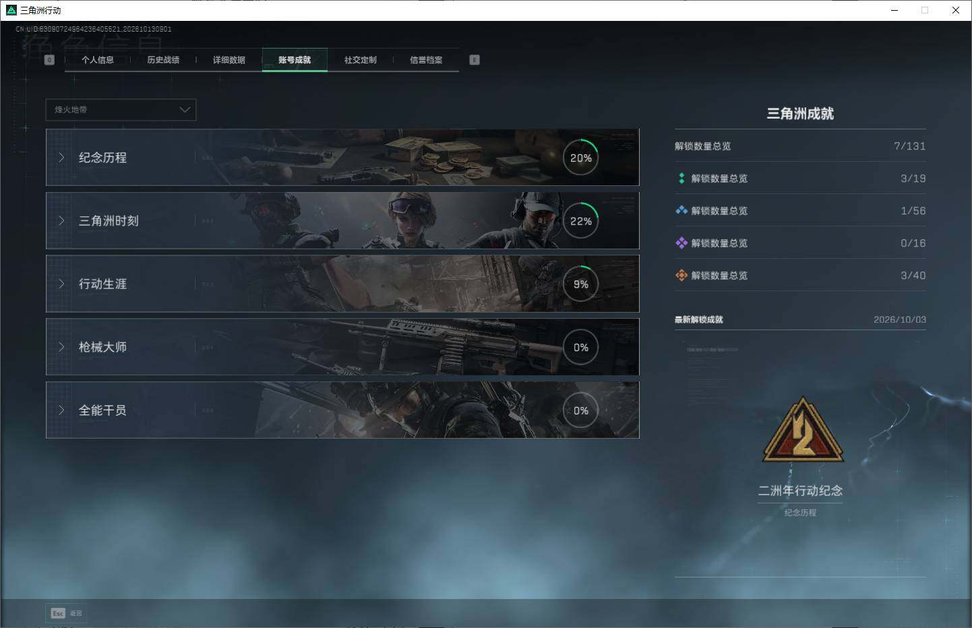
Task: Click the green diamond rarity icon
Action: click(681, 179)
